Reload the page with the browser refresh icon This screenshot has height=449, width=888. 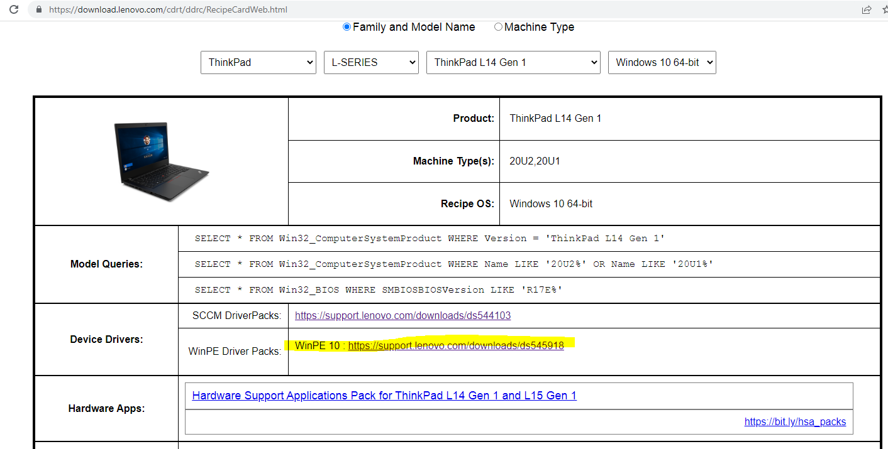pyautogui.click(x=13, y=10)
